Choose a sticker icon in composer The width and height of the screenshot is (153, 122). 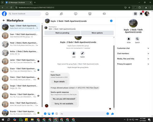53,114
